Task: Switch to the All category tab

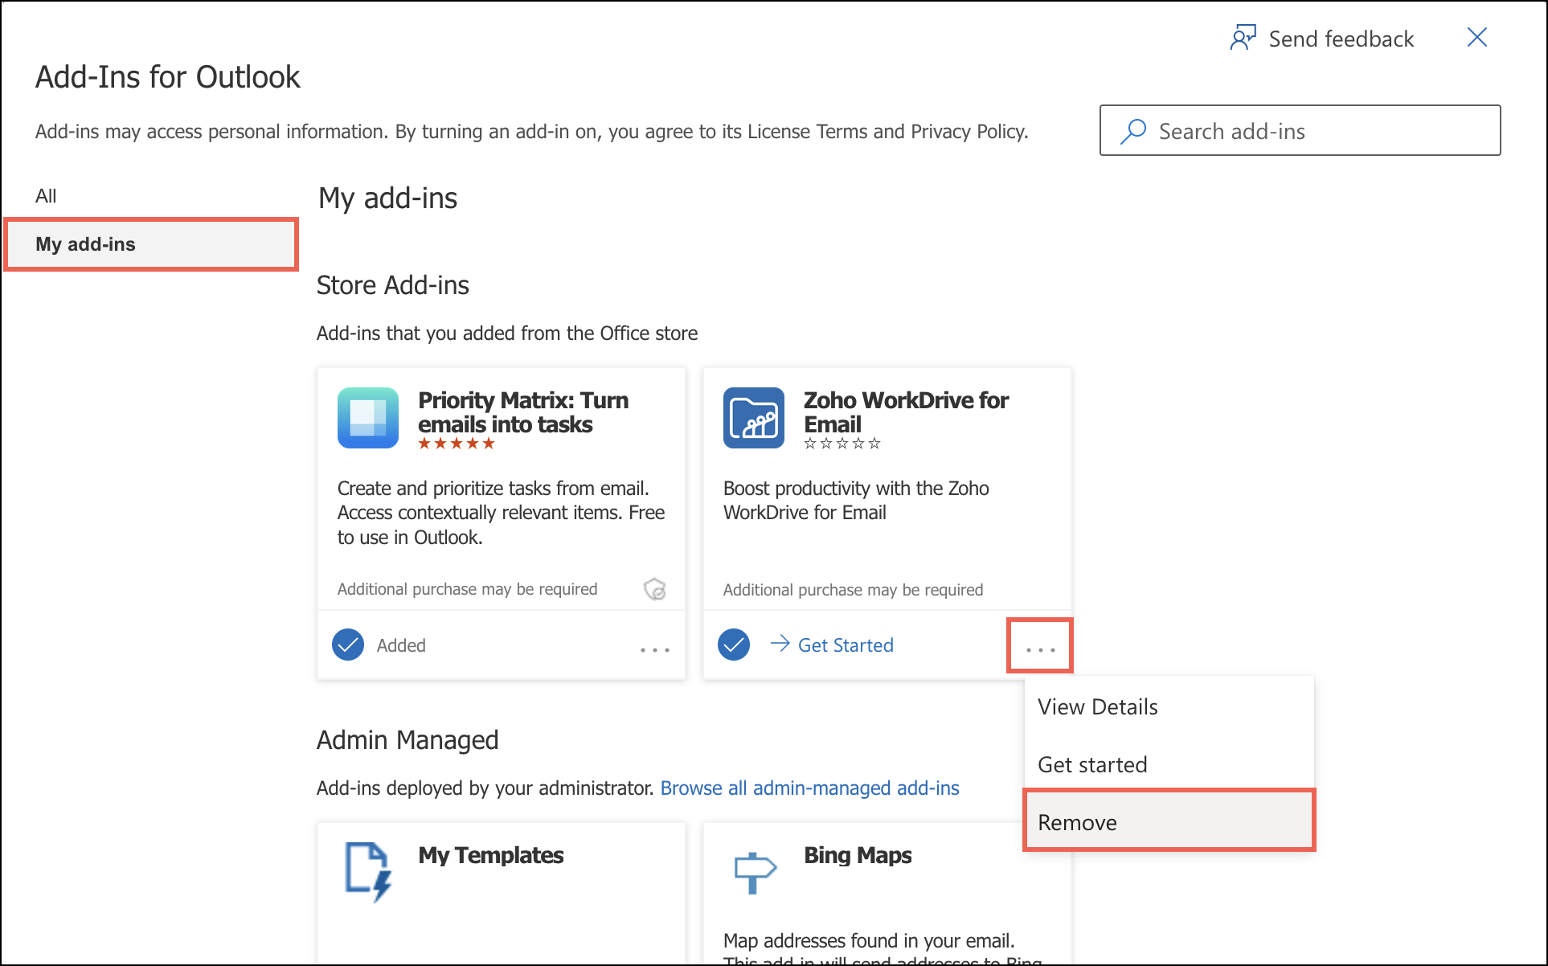Action: pos(46,196)
